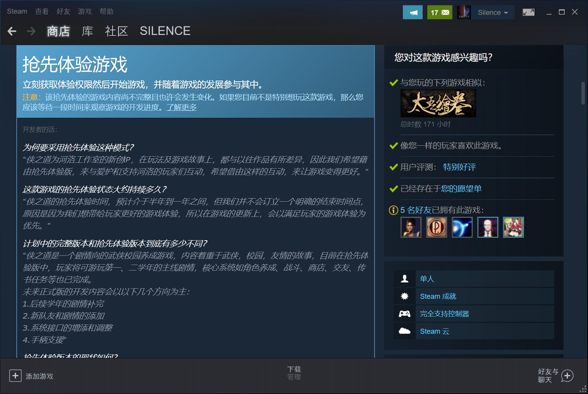588x394 pixels.
Task: Switch to Big Picture mode icon
Action: click(528, 13)
